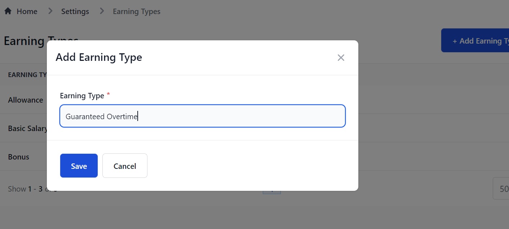
Task: Select the Earning Types breadcrumb text
Action: point(137,12)
